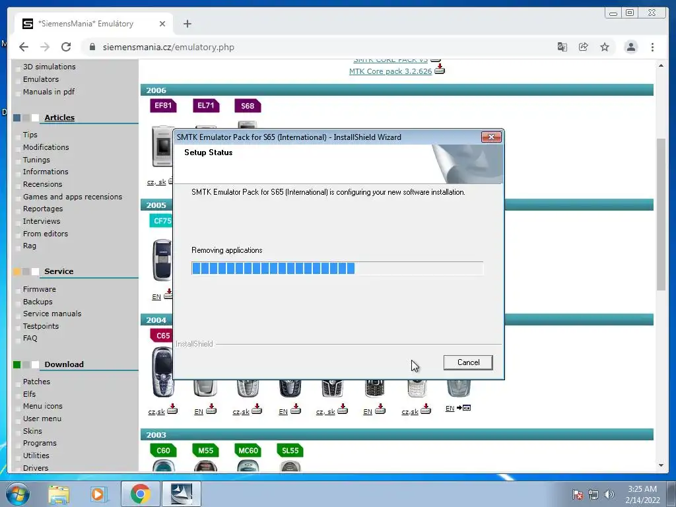Open Patches under Download
The height and width of the screenshot is (507, 676).
click(36, 382)
